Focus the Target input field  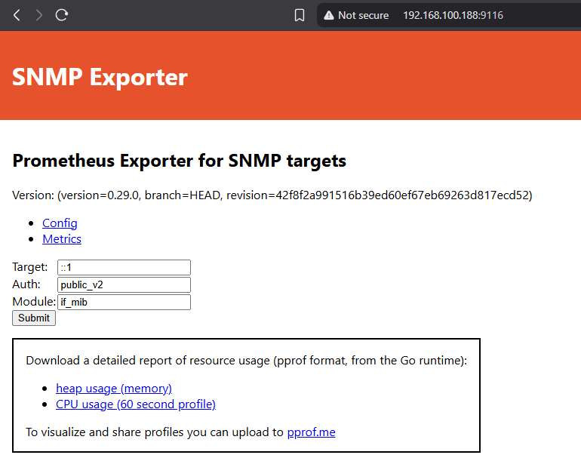click(124, 268)
